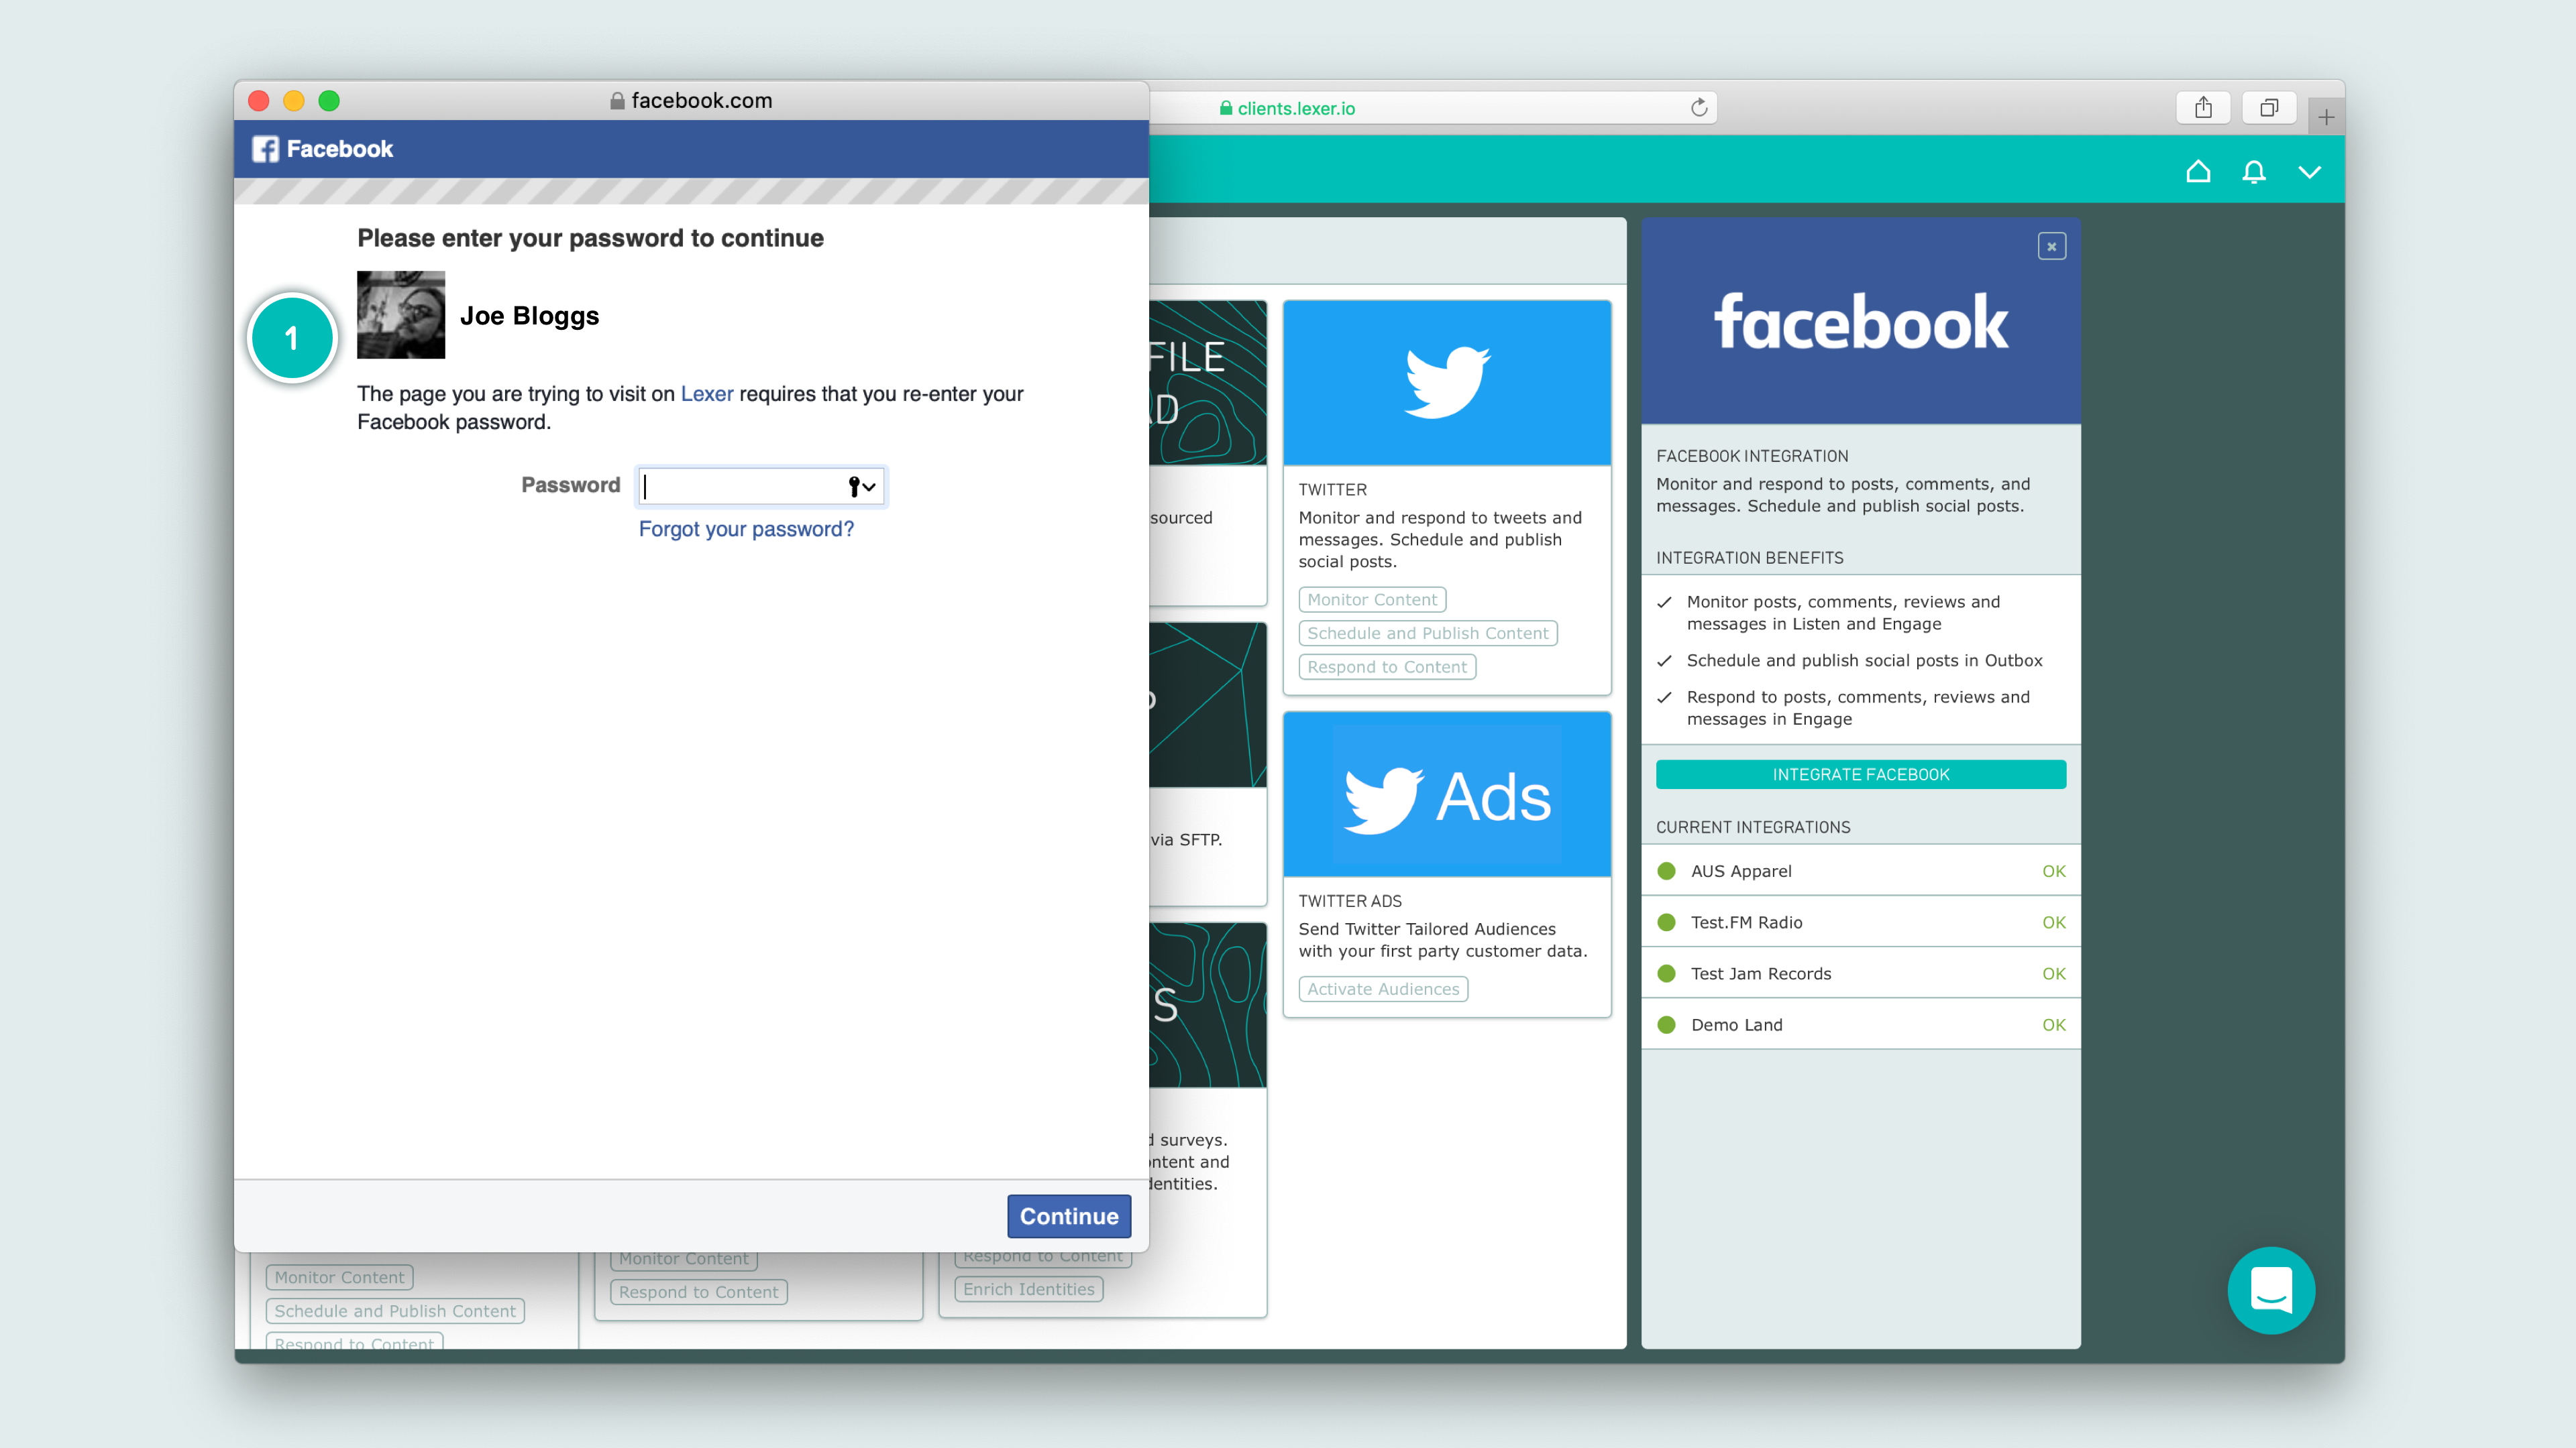Show Safari tab overview icon
This screenshot has width=2576, height=1448.
tap(2269, 108)
